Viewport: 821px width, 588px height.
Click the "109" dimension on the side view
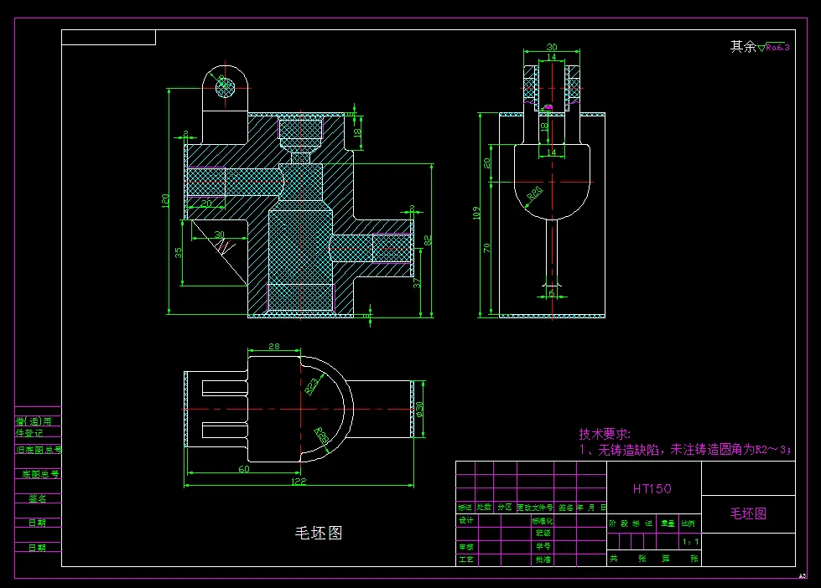(476, 213)
